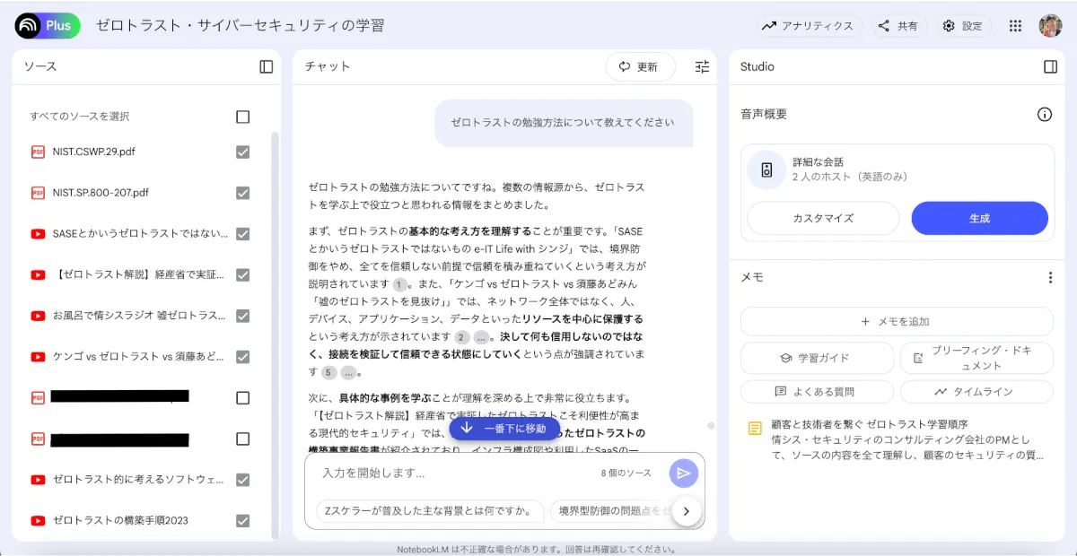Click citation number 5 in chat
The width and height of the screenshot is (1077, 556).
click(x=328, y=372)
